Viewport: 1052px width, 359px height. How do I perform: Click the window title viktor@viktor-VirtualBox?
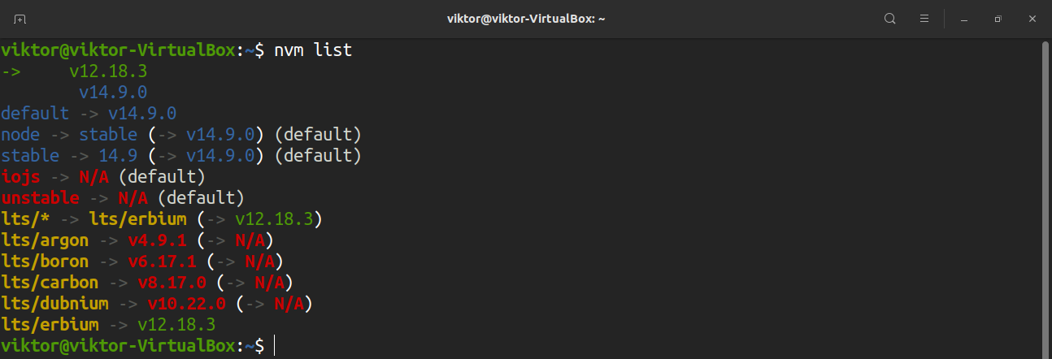[x=526, y=19]
